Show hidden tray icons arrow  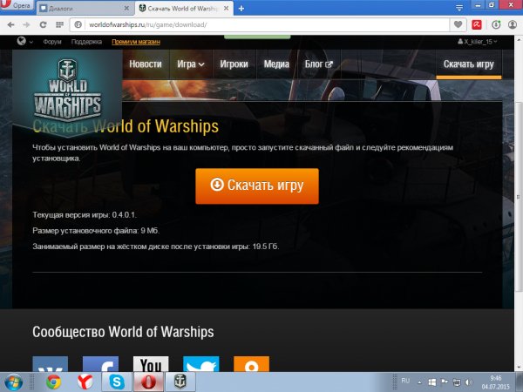tap(419, 382)
